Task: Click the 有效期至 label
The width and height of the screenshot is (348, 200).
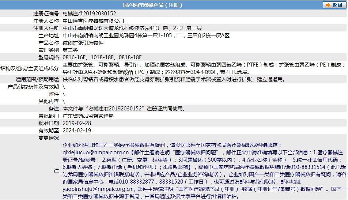Action: coord(49,131)
